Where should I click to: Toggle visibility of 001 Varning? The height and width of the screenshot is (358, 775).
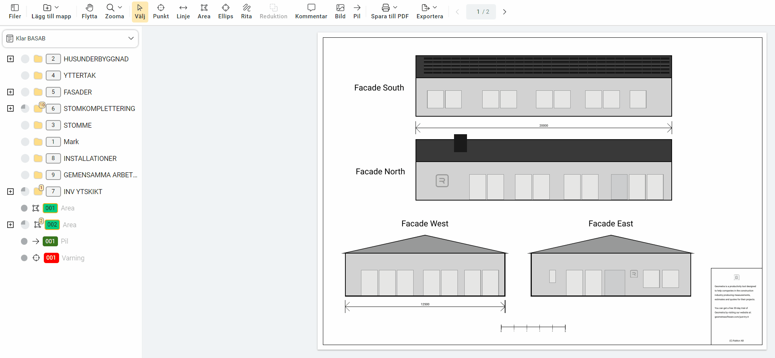(24, 258)
